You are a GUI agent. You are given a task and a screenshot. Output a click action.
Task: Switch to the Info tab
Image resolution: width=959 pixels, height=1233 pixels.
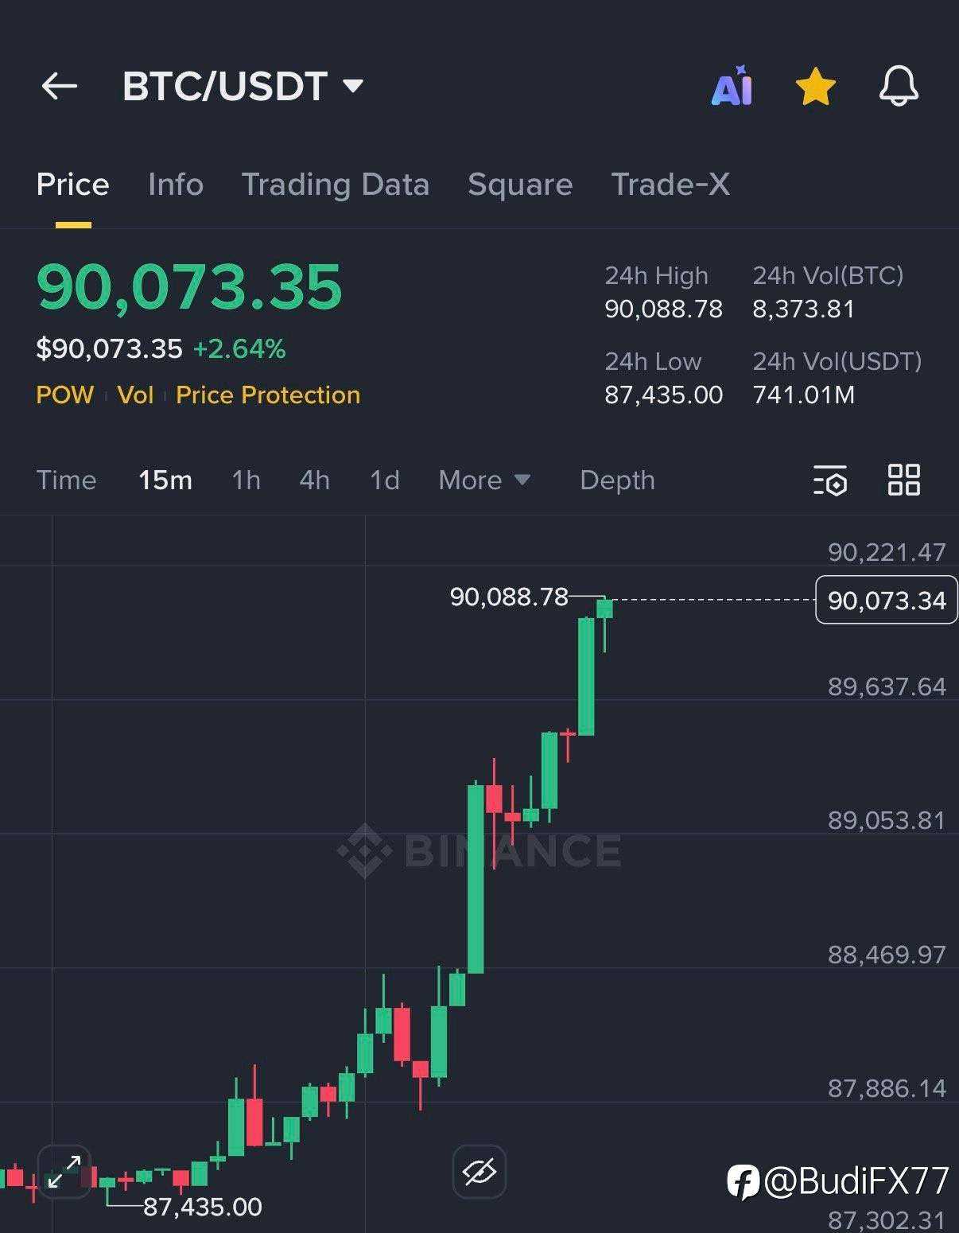click(176, 185)
